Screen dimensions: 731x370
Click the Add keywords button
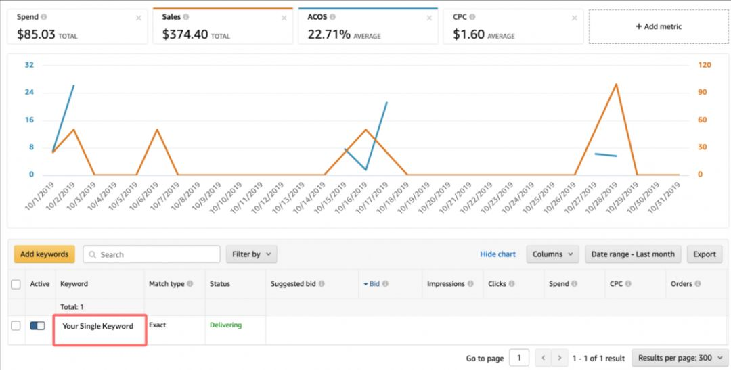[44, 254]
